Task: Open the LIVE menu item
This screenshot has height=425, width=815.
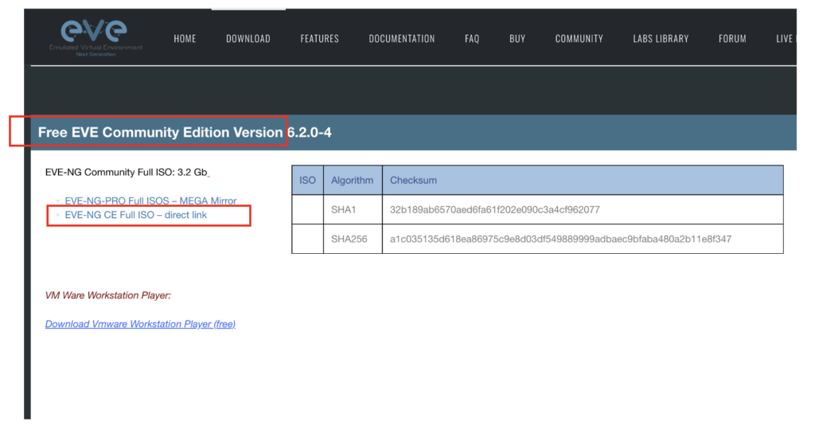Action: pos(786,38)
